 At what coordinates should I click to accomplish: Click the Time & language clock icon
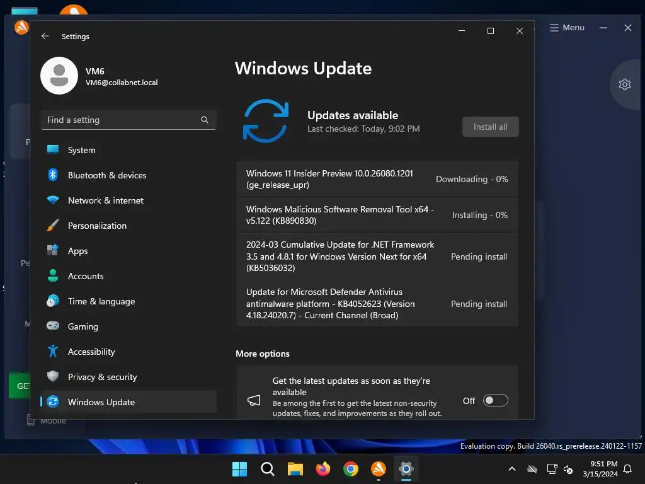53,301
